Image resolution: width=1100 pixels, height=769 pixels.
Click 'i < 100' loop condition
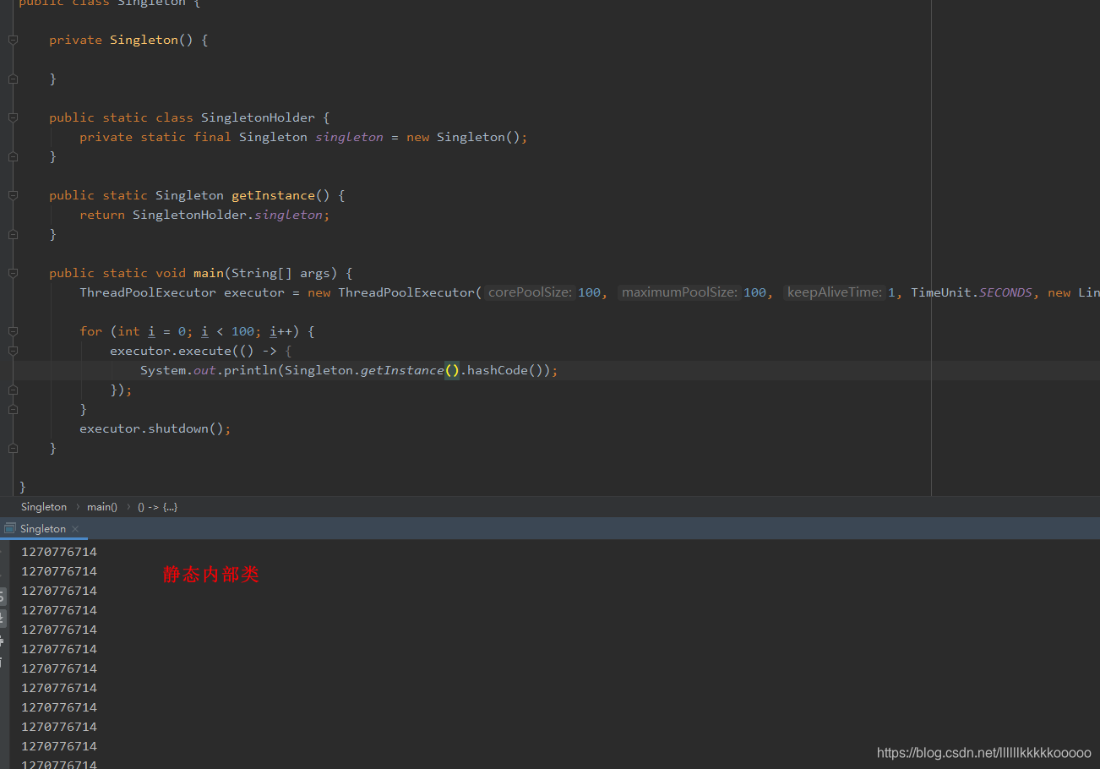pyautogui.click(x=227, y=331)
